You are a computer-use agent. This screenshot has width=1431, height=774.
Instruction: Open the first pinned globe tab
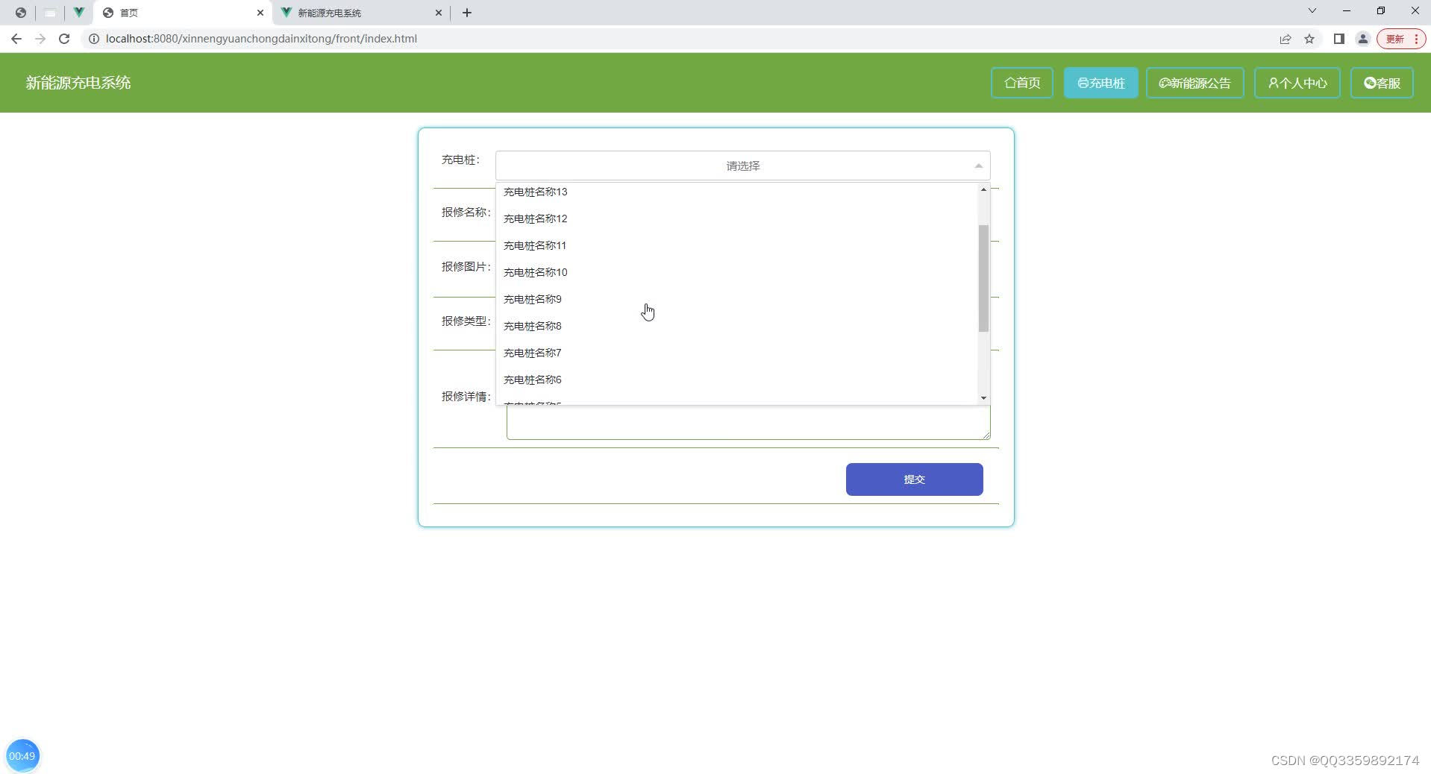[21, 13]
